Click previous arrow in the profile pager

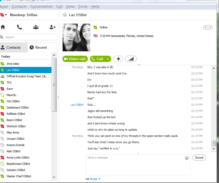206,27
